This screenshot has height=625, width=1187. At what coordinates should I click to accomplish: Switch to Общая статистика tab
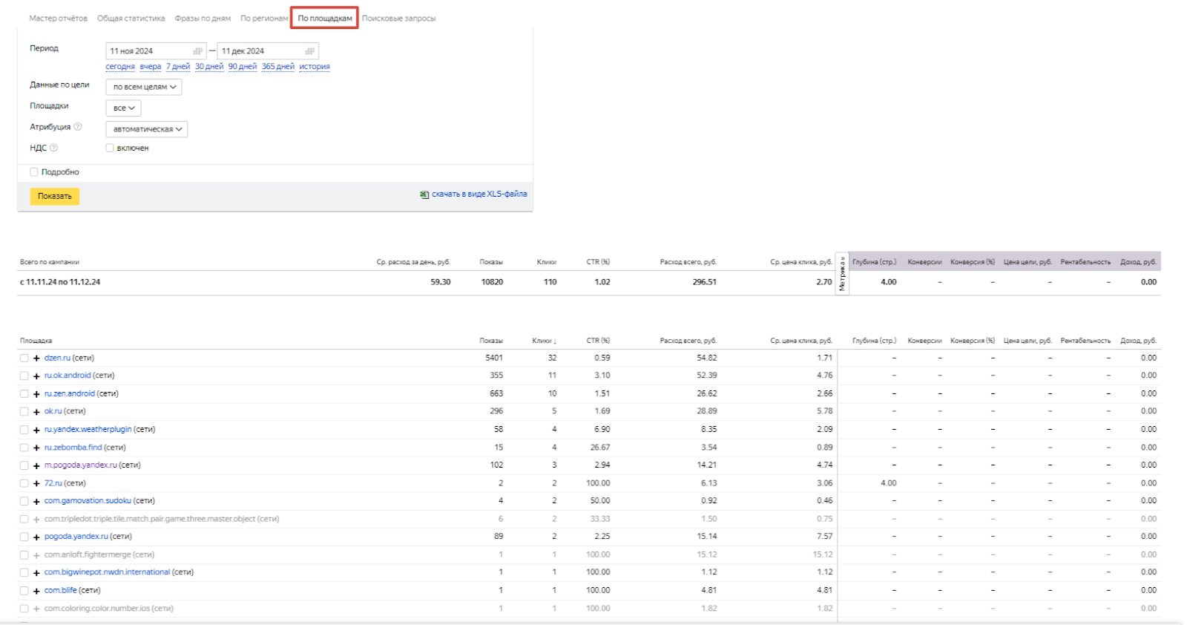(x=131, y=19)
